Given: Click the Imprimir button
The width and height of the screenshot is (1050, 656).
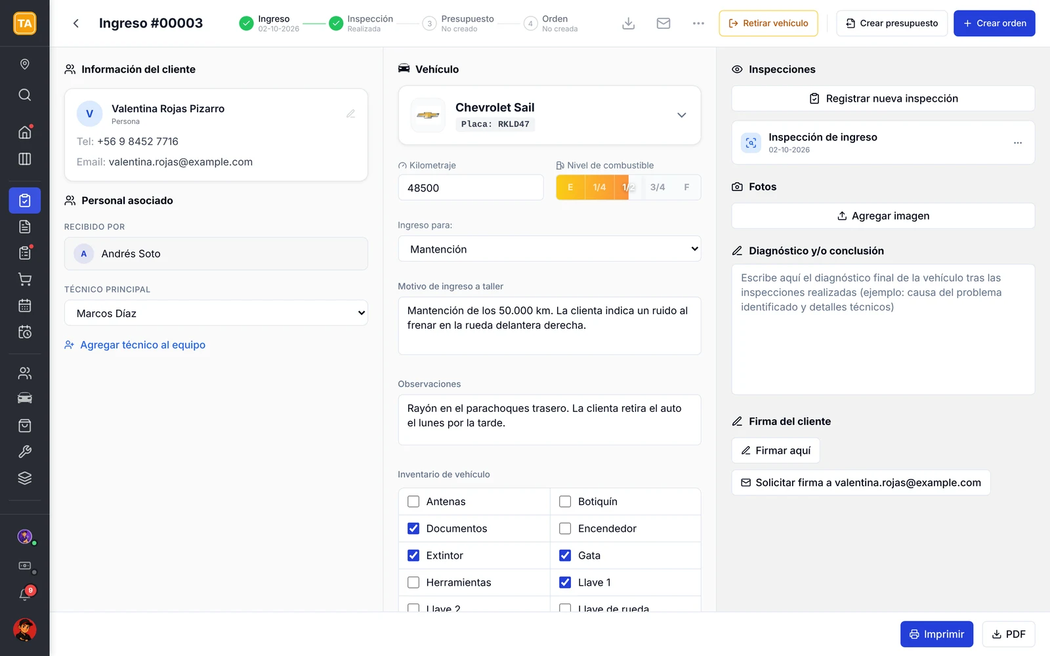Looking at the screenshot, I should (936, 634).
